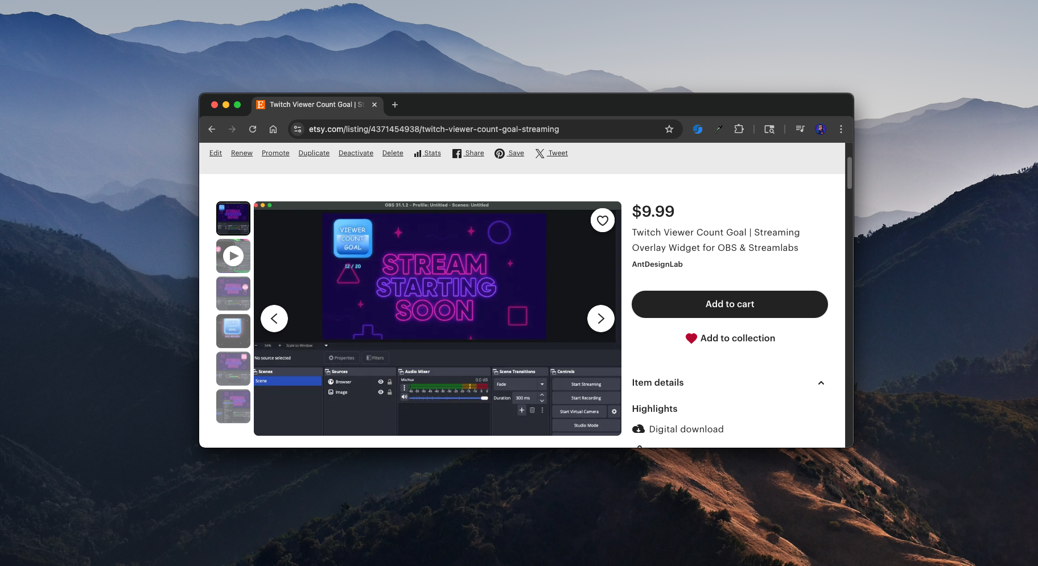Click the listing title text
This screenshot has height=566, width=1038.
pos(716,240)
